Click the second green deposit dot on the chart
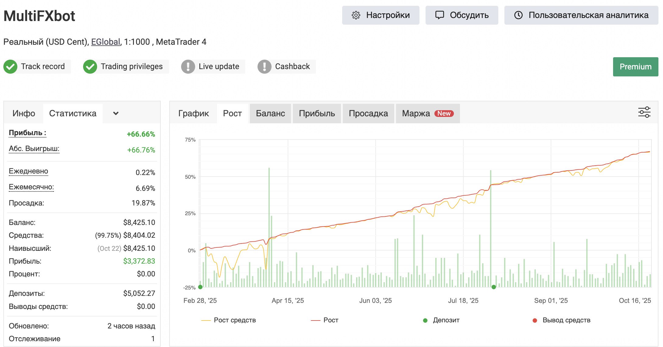 [494, 287]
